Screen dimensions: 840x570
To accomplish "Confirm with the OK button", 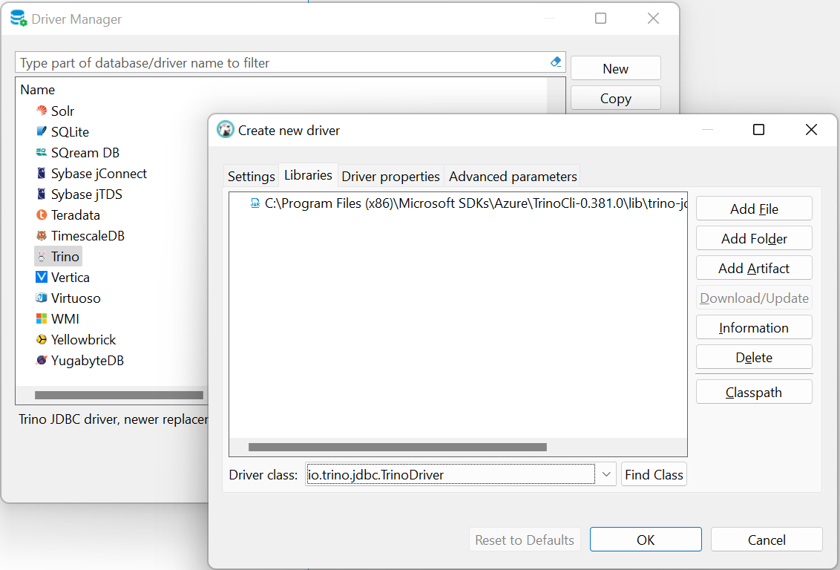I will [x=646, y=540].
